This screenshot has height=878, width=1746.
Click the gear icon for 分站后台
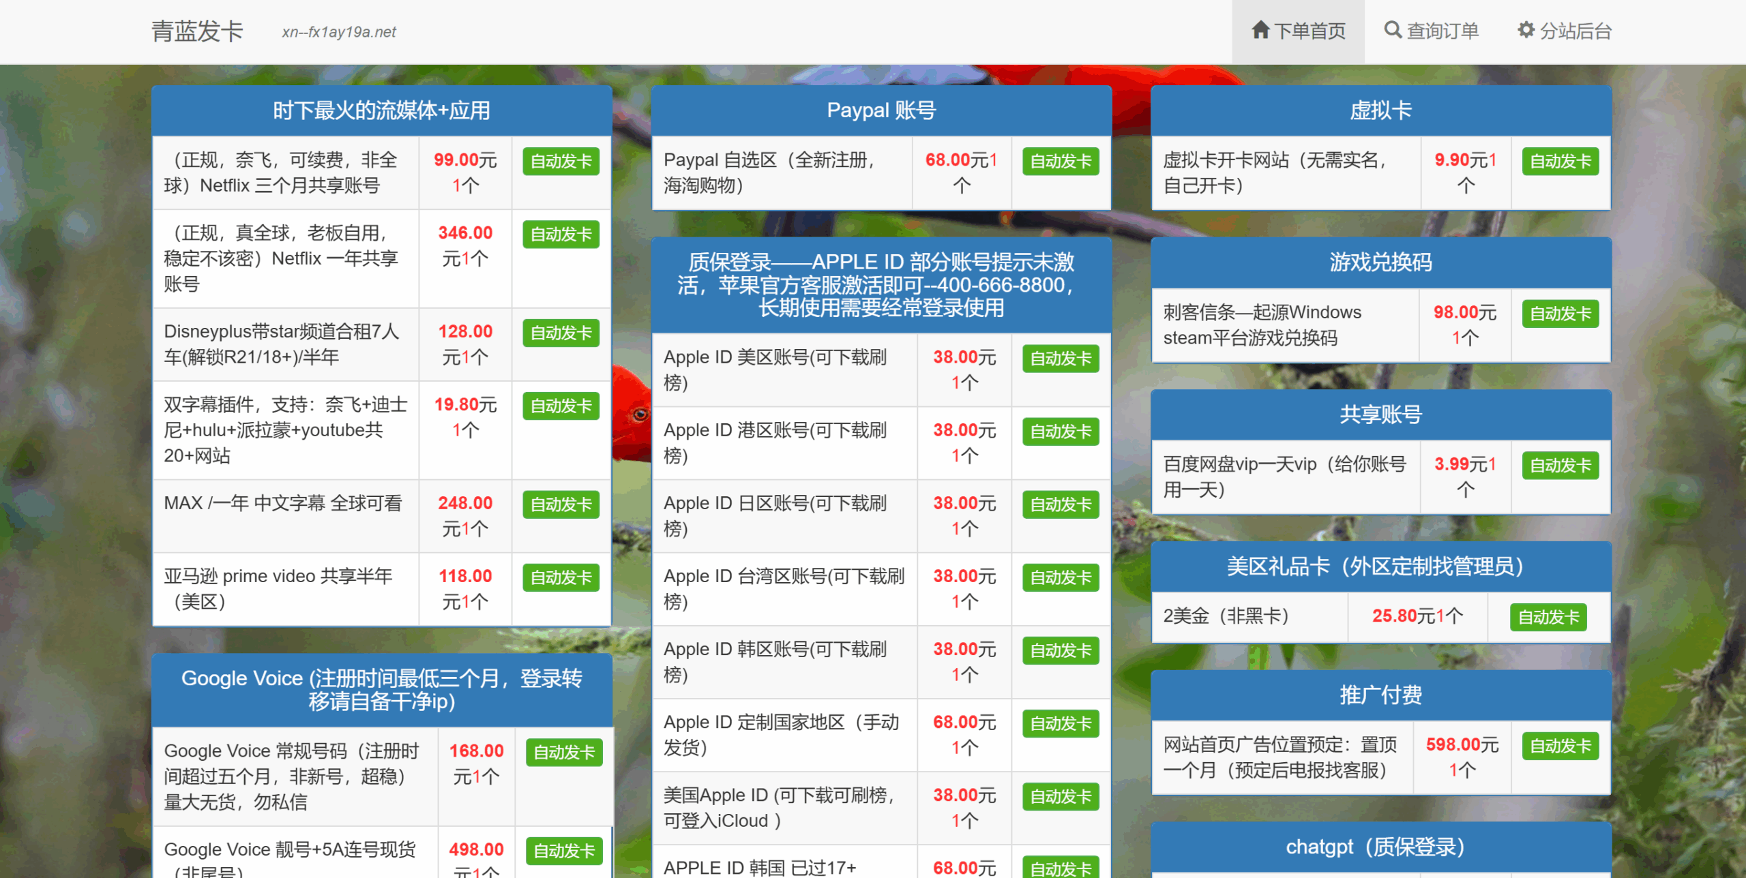(1526, 31)
